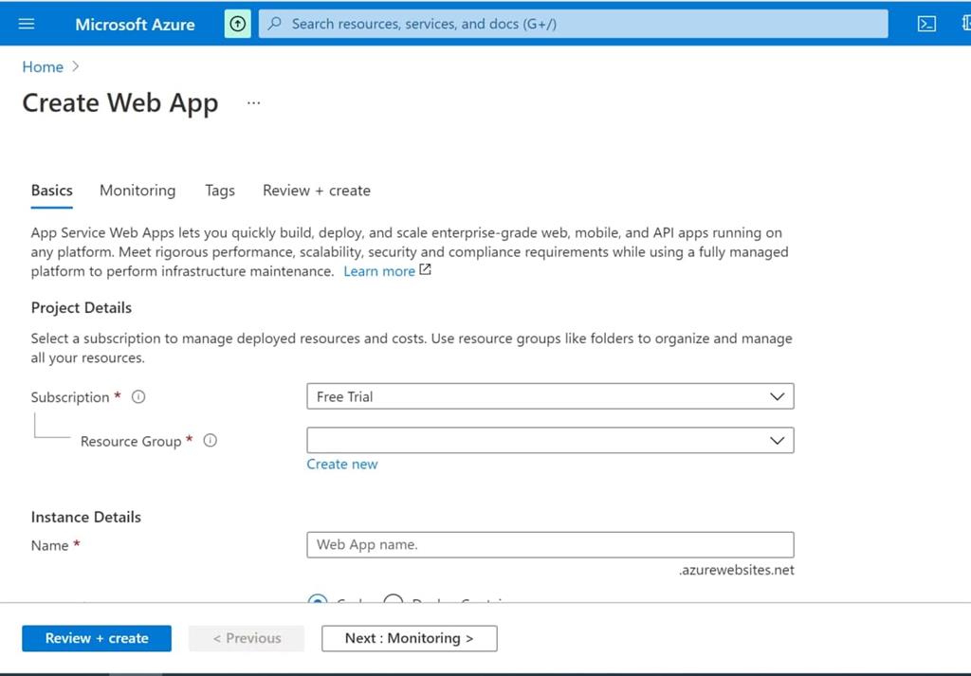Follow the Learn more link

[379, 271]
